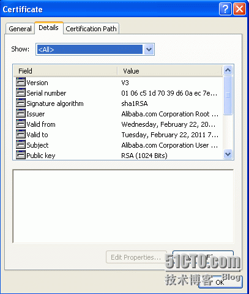Select the Serial number row label
This screenshot has width=249, height=294.
[46, 93]
